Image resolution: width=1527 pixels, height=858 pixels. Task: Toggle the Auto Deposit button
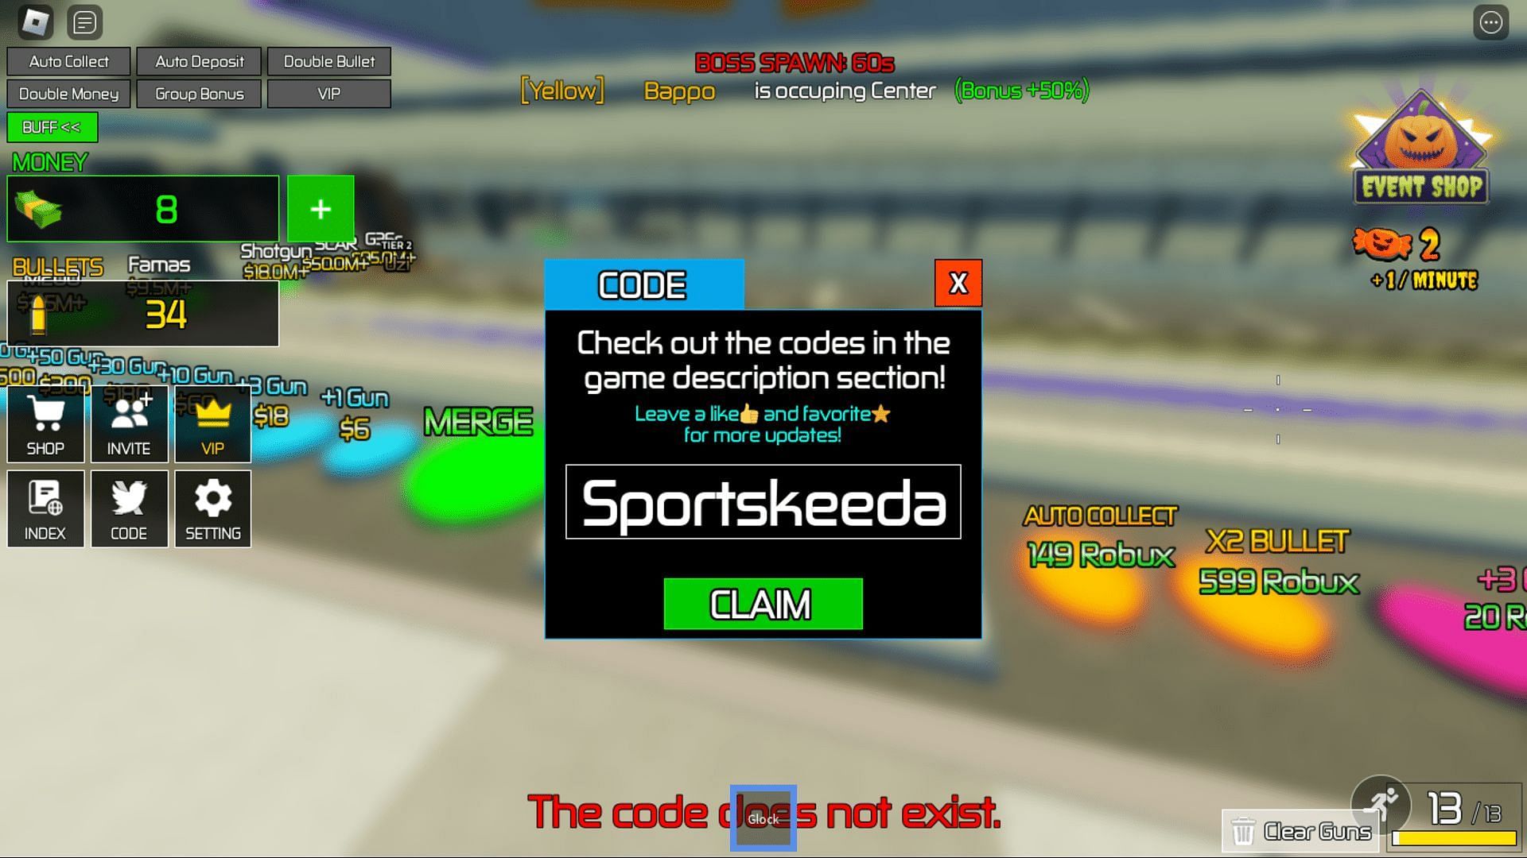click(198, 60)
